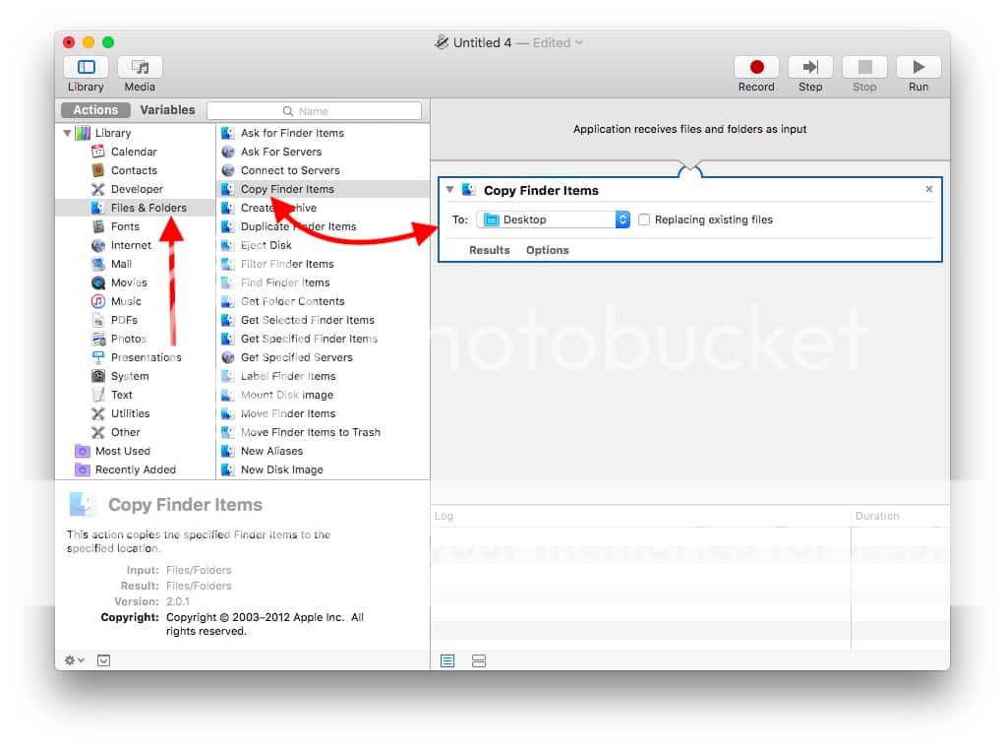The height and width of the screenshot is (749, 1005).
Task: Click the Duration column header
Action: point(901,516)
